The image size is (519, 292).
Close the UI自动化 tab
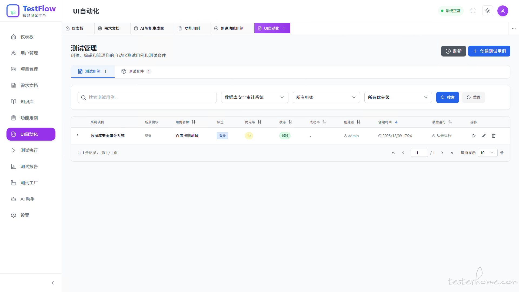coord(284,28)
